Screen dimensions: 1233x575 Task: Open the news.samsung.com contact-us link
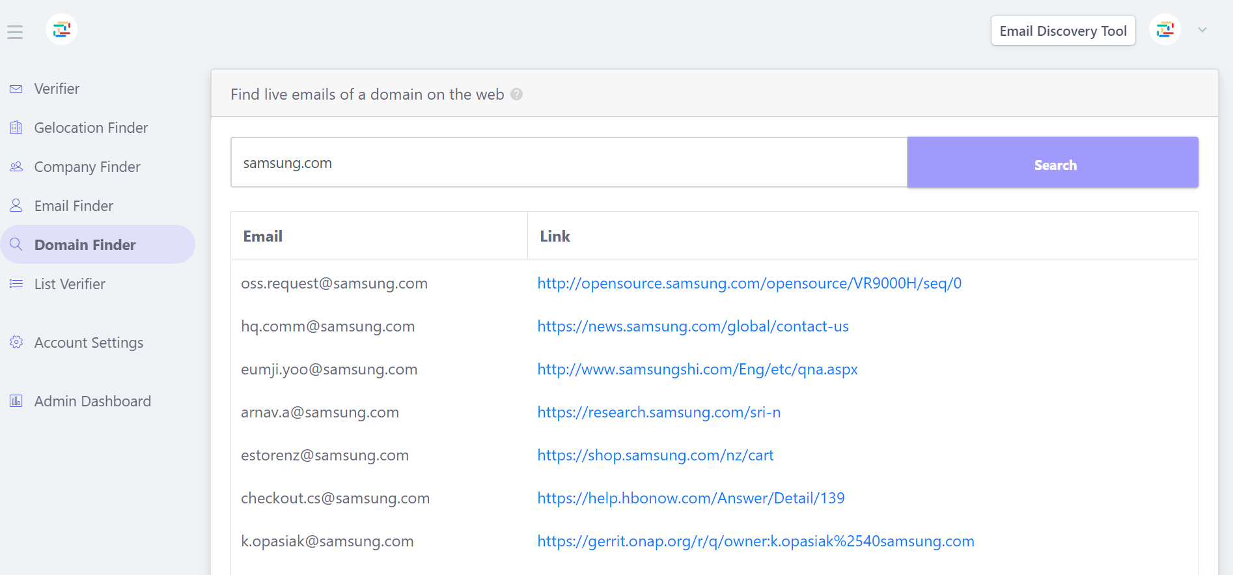click(693, 326)
